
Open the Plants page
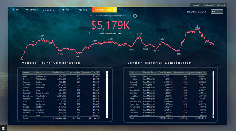(x=83, y=10)
